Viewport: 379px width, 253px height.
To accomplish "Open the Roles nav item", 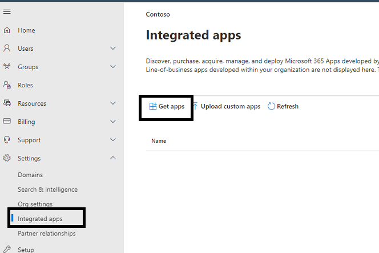I will coord(25,85).
